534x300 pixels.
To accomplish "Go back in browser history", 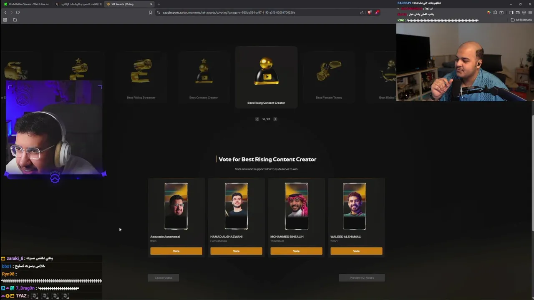I will 5,12.
